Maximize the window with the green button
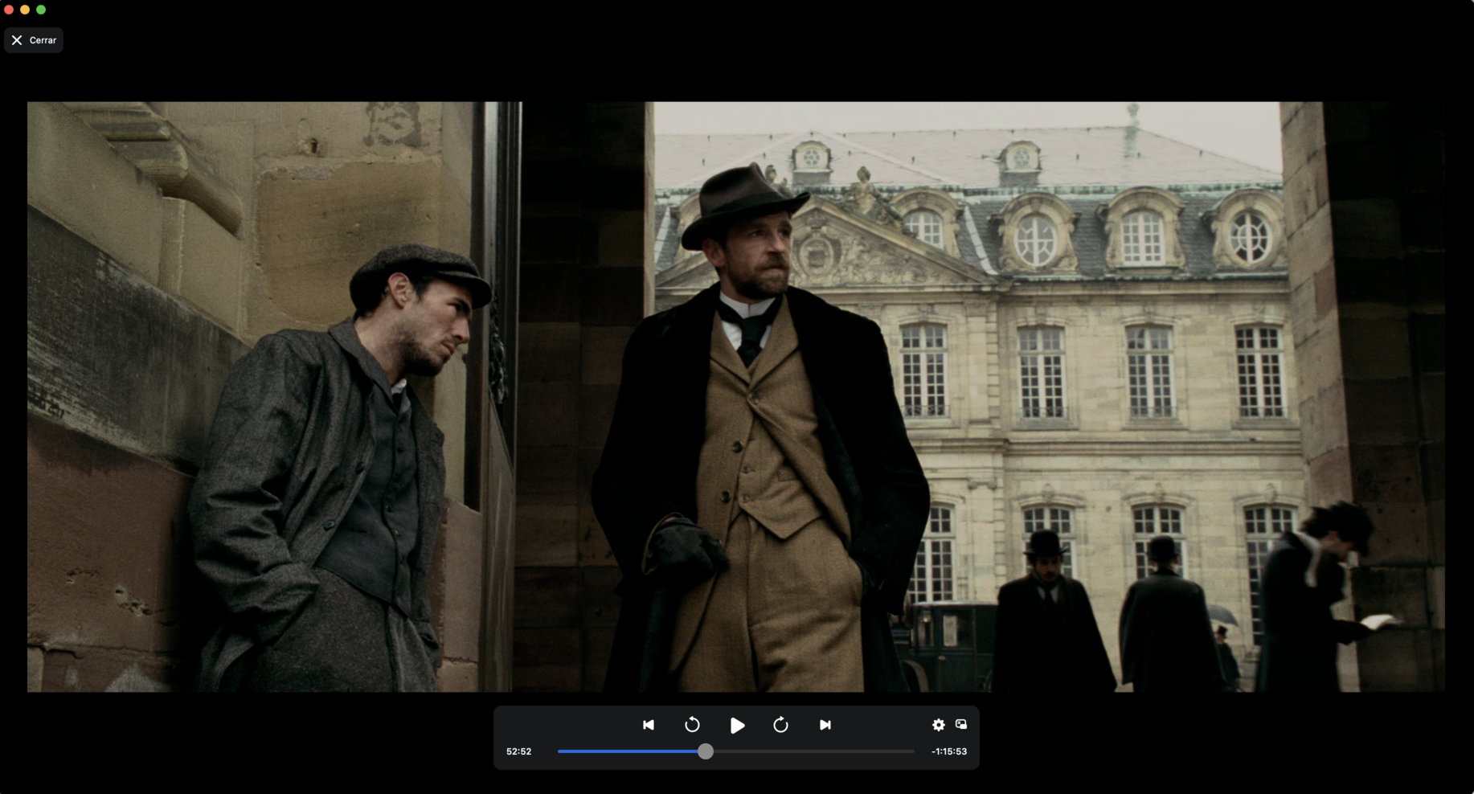Image resolution: width=1474 pixels, height=794 pixels. (x=41, y=10)
